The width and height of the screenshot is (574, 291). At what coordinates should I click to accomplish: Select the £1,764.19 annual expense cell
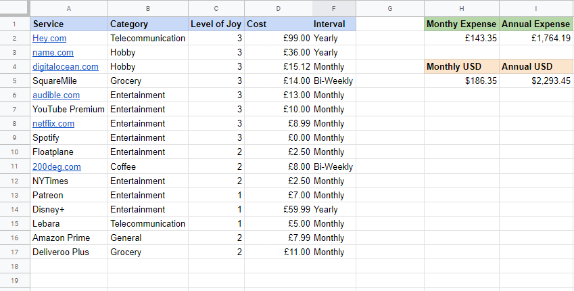[x=536, y=38]
